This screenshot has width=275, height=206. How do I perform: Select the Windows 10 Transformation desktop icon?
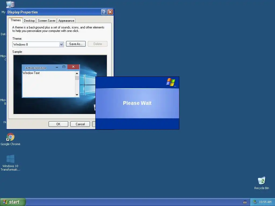[x=10, y=163]
